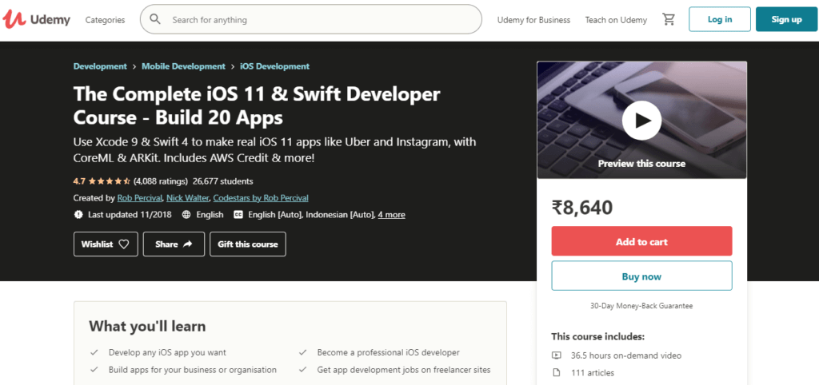The height and width of the screenshot is (385, 819).
Task: Click the globe language icon
Action: [186, 214]
